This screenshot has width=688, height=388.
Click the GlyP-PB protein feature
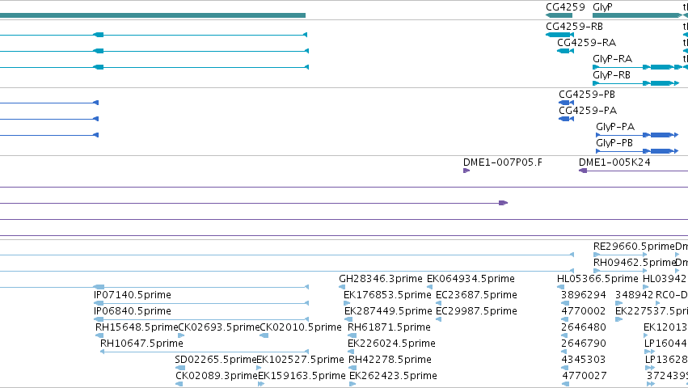click(637, 151)
